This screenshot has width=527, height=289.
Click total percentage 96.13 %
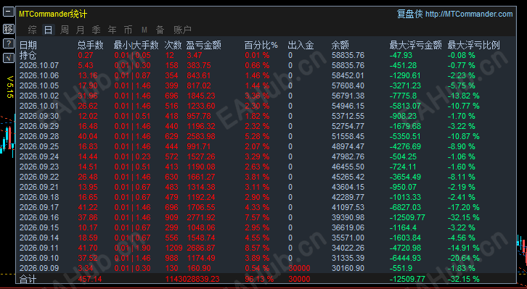(259, 279)
